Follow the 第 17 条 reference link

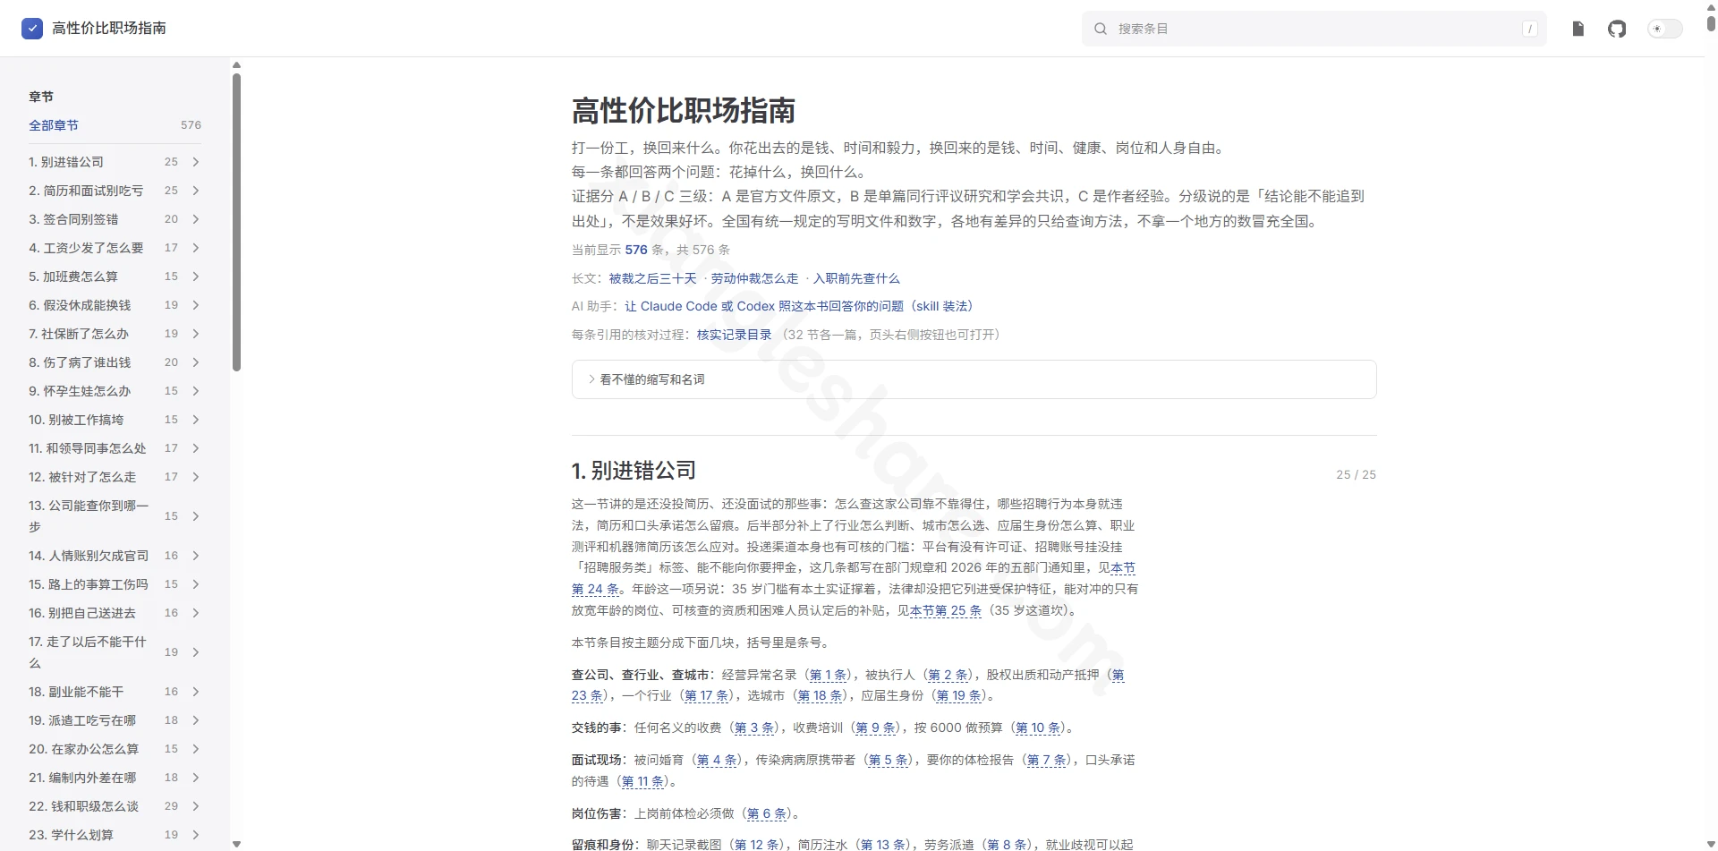point(707,695)
